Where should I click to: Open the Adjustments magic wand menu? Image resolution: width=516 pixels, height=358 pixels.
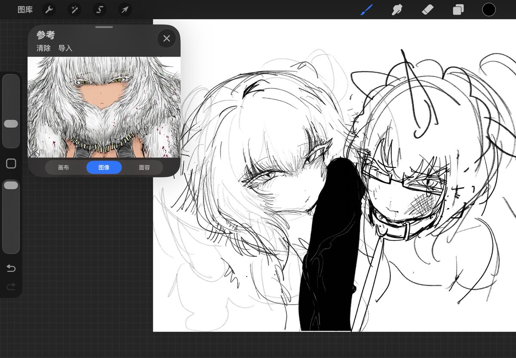pyautogui.click(x=74, y=9)
